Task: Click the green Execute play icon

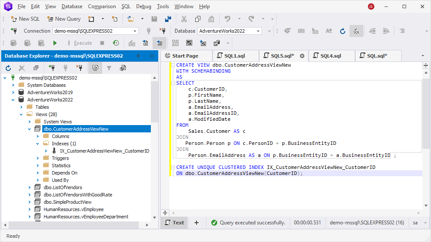Action: point(55,43)
